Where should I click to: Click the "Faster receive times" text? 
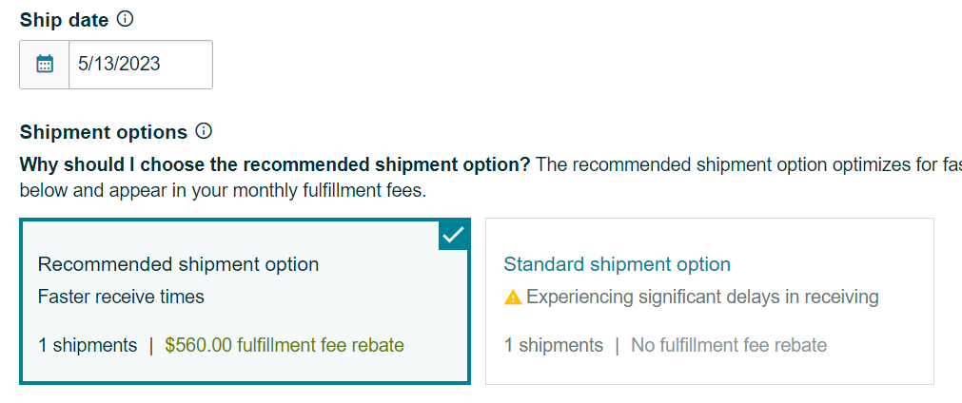point(121,297)
